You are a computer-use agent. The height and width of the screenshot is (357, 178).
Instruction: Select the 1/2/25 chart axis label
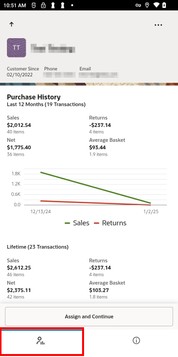coord(151,212)
